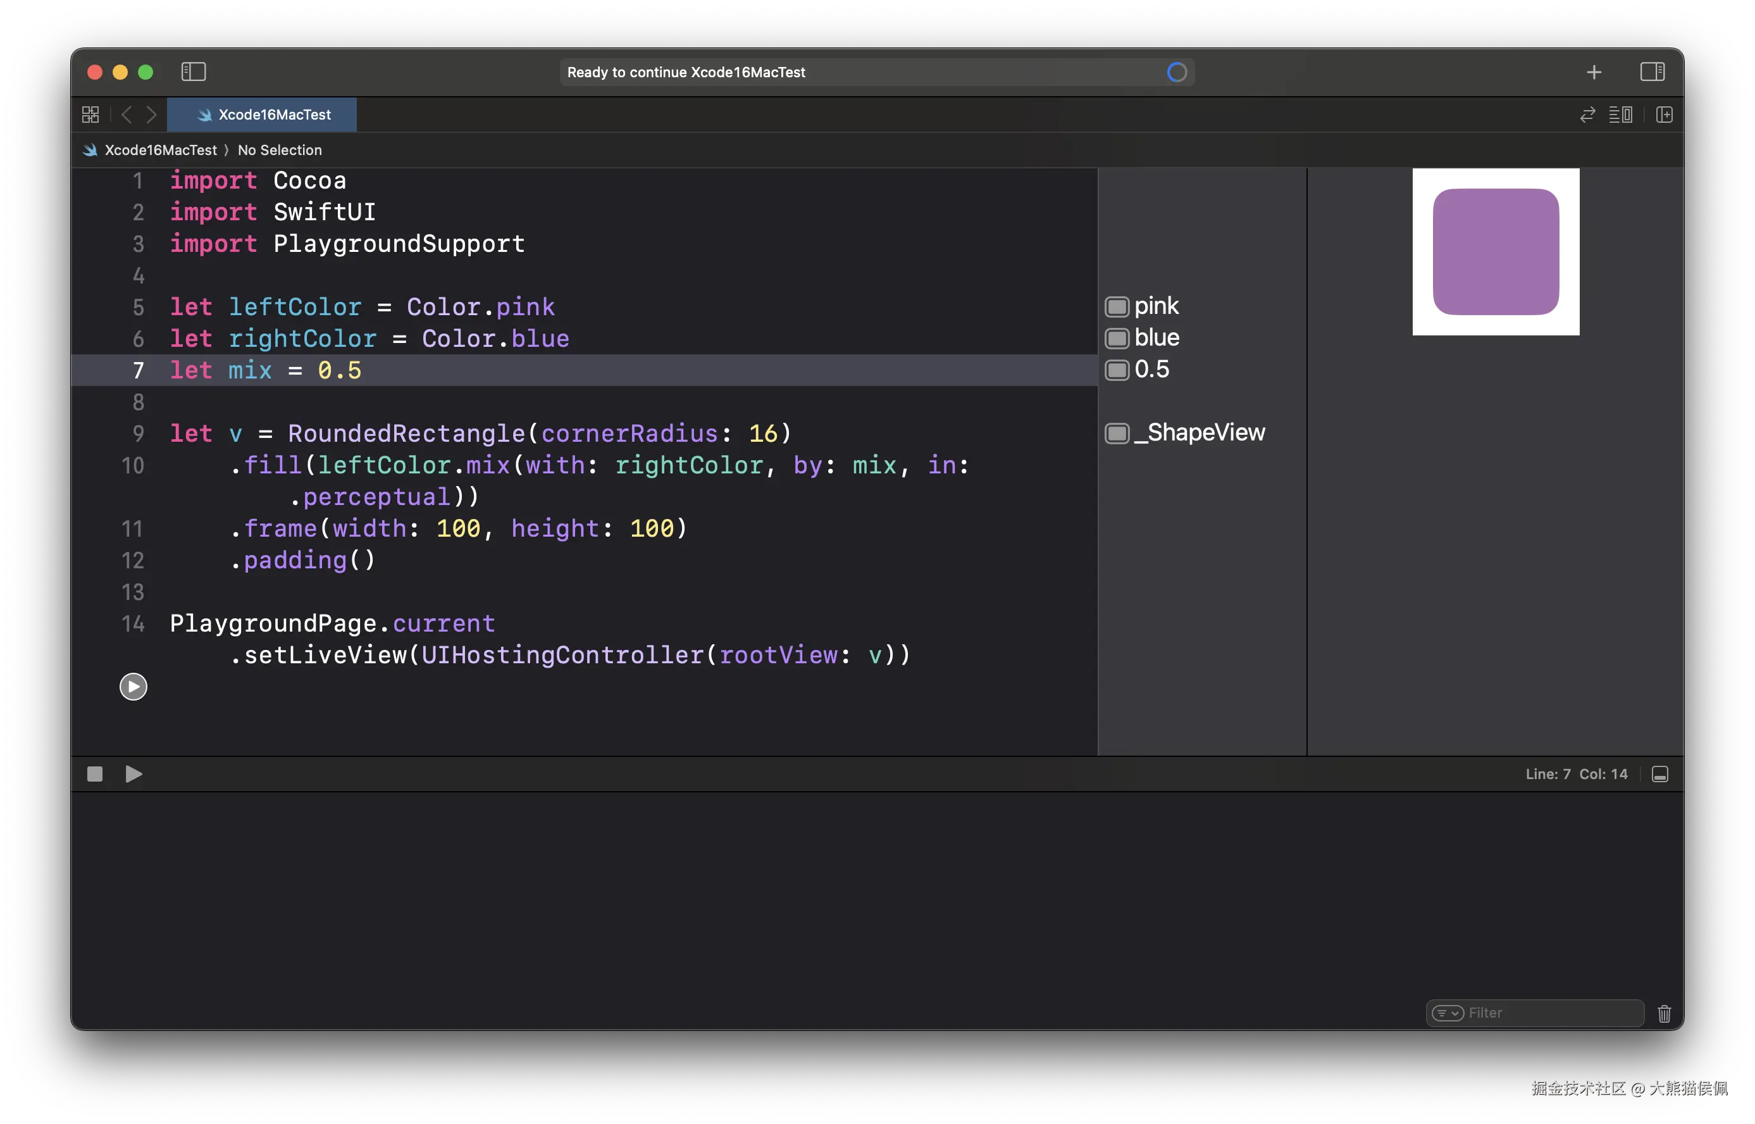Click the plus Library button
Screen dimensions: 1755x1124
[x=1594, y=72]
